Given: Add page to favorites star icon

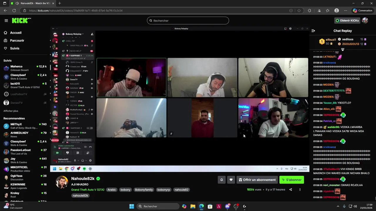Looking at the screenshot, I should coord(299,11).
